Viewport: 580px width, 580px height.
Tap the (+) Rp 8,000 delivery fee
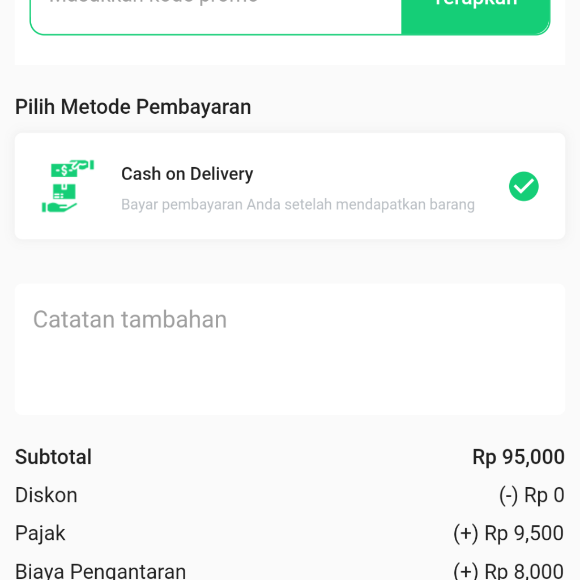pos(509,572)
